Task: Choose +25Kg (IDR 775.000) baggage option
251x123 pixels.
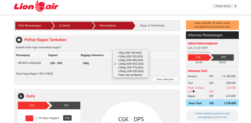Action: [x=131, y=67]
